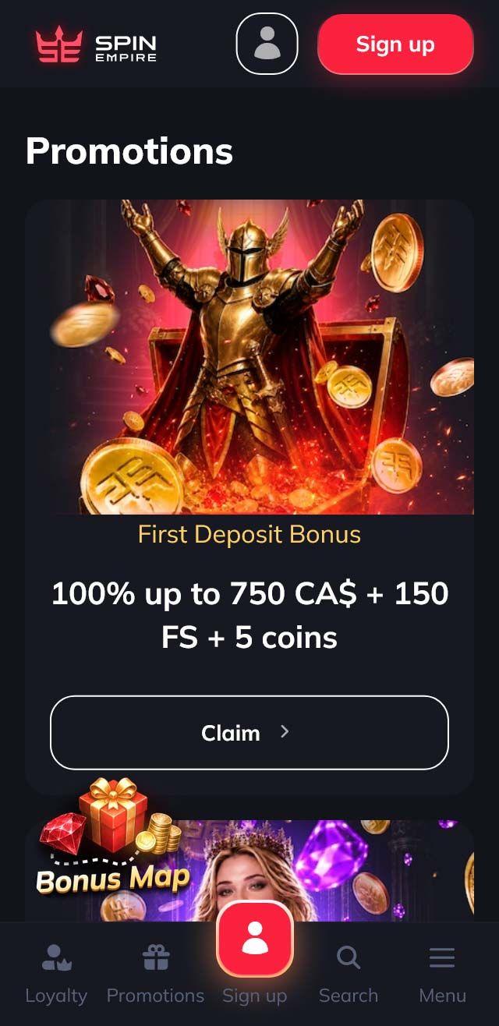The width and height of the screenshot is (499, 1026).
Task: Tap the Loyalty crown icon
Action: pyautogui.click(x=56, y=957)
